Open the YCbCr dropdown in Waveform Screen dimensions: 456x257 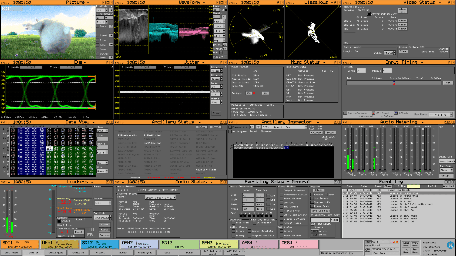219,26
